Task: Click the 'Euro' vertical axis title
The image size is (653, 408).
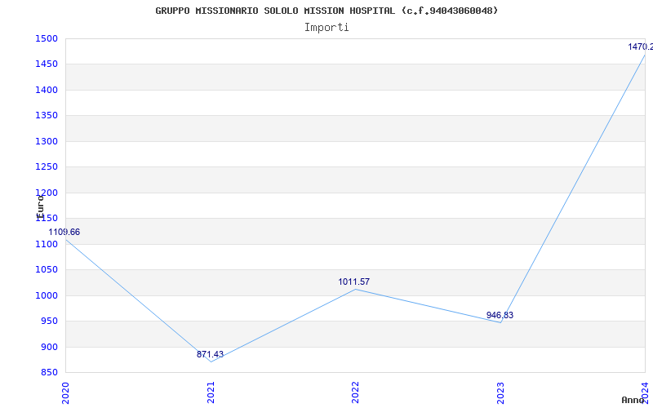Action: point(40,207)
